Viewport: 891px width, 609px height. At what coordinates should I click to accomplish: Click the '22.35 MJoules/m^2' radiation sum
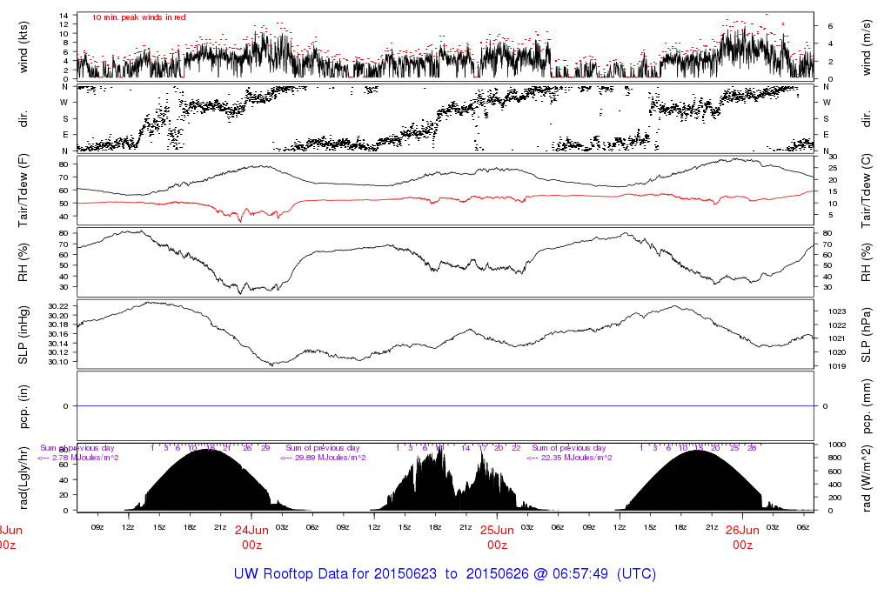point(576,458)
